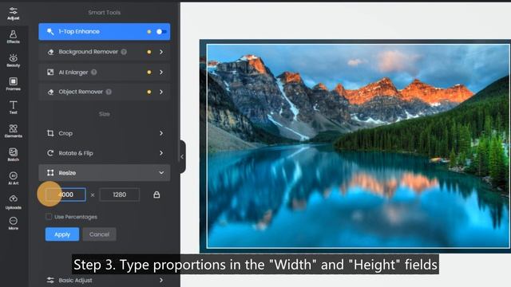The width and height of the screenshot is (511, 287).
Task: Click the Resize icon
Action: point(50,173)
